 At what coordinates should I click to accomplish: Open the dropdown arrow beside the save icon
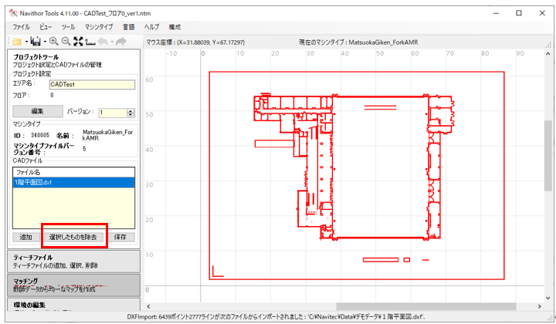[44, 41]
